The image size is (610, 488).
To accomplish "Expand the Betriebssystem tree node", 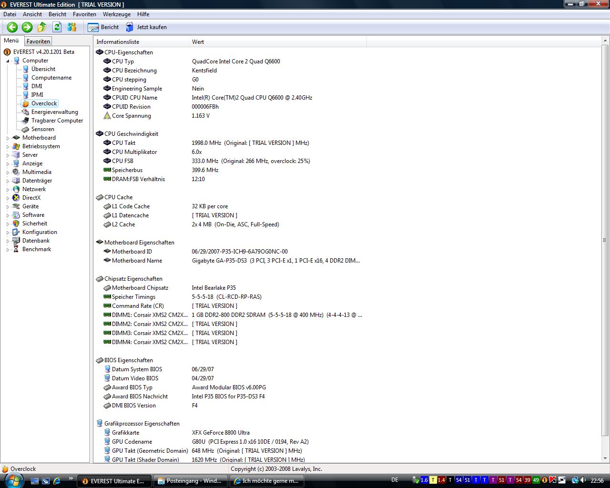I will click(x=8, y=147).
